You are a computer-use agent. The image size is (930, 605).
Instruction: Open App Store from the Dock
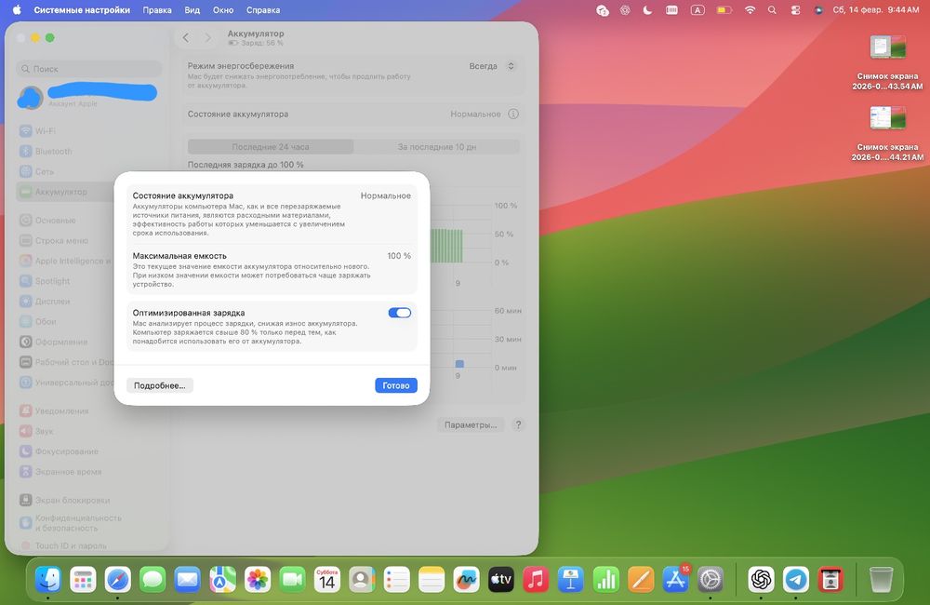click(x=675, y=579)
